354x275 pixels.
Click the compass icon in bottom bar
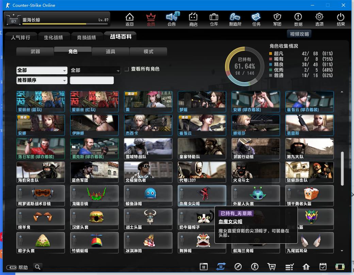click(x=238, y=266)
